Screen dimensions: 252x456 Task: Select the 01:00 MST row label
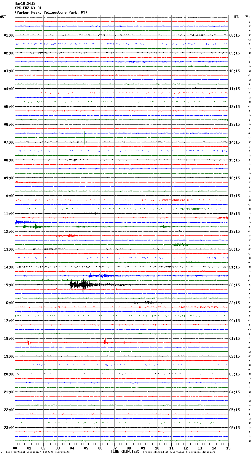[x=9, y=35]
